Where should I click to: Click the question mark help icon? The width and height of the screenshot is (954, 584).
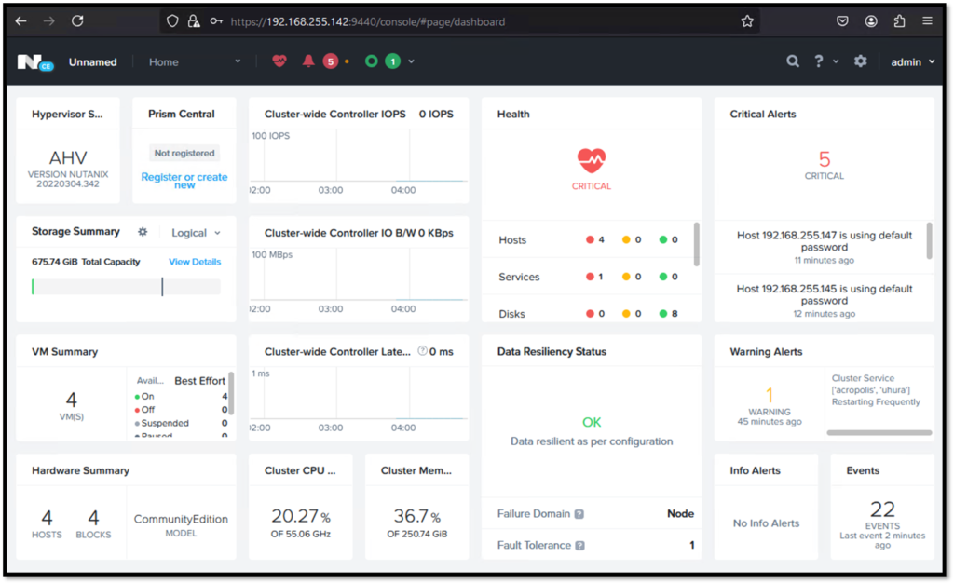click(819, 61)
